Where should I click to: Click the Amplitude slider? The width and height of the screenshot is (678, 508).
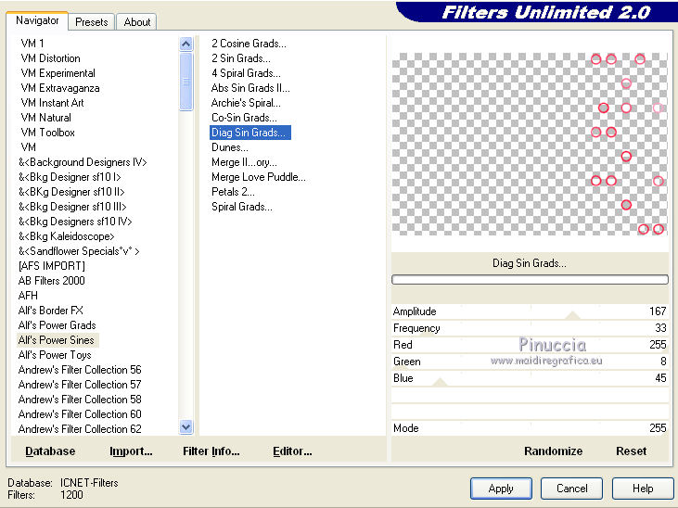530,311
